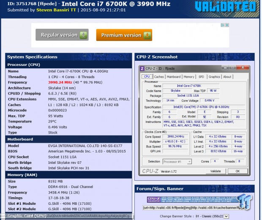Click the TT watermark logo icon
The image size is (262, 220).
coord(244,201)
